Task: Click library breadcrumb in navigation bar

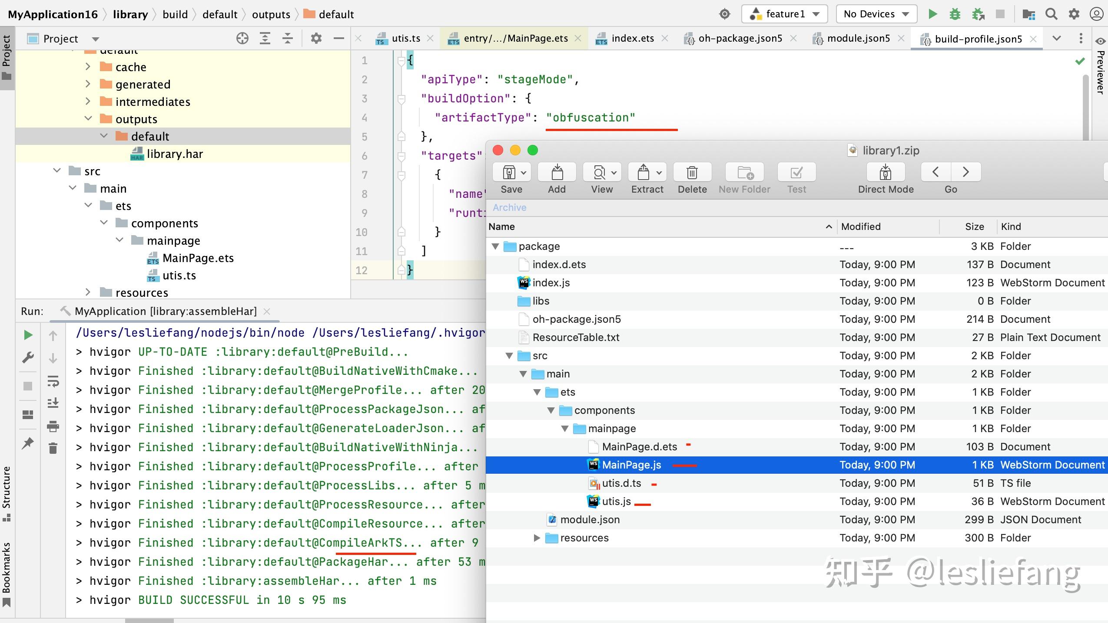Action: [130, 14]
